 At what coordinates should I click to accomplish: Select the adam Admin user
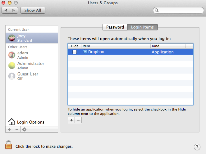point(22,55)
